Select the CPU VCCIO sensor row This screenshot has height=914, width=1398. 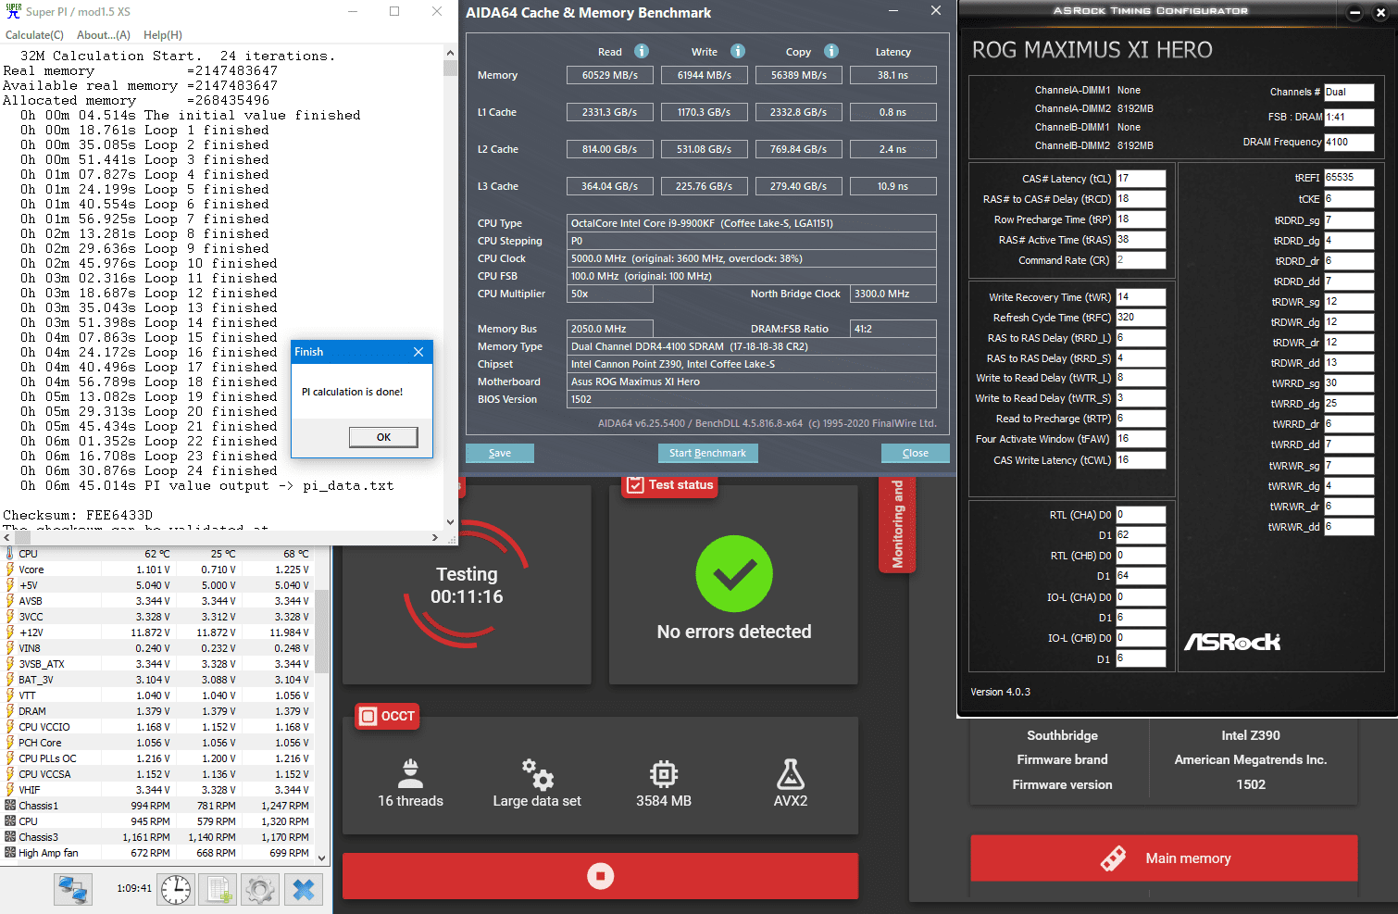click(157, 727)
